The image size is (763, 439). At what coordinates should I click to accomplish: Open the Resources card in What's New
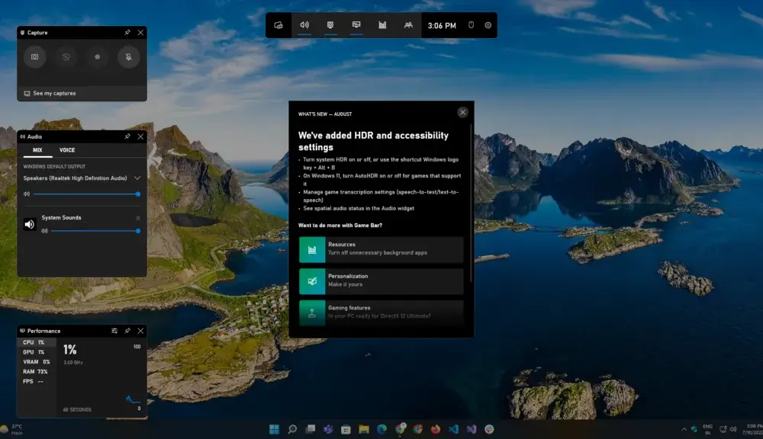[381, 249]
